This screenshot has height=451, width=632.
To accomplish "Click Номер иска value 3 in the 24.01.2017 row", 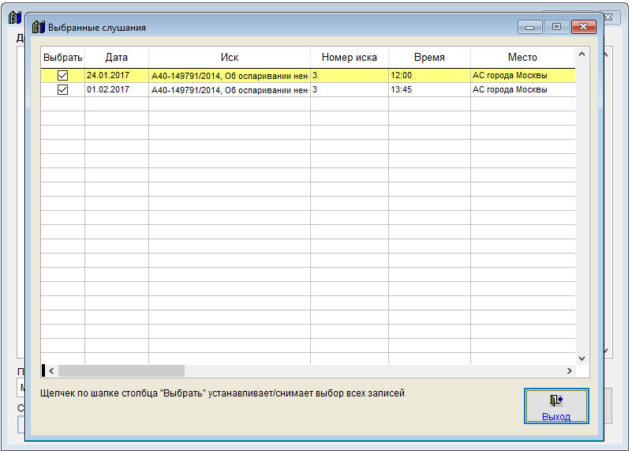I will coord(349,76).
